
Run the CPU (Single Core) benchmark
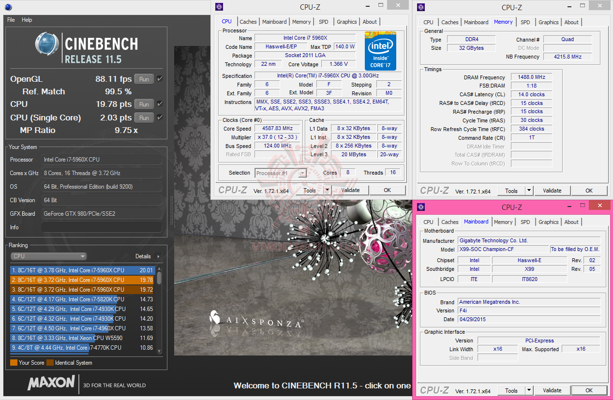click(144, 118)
